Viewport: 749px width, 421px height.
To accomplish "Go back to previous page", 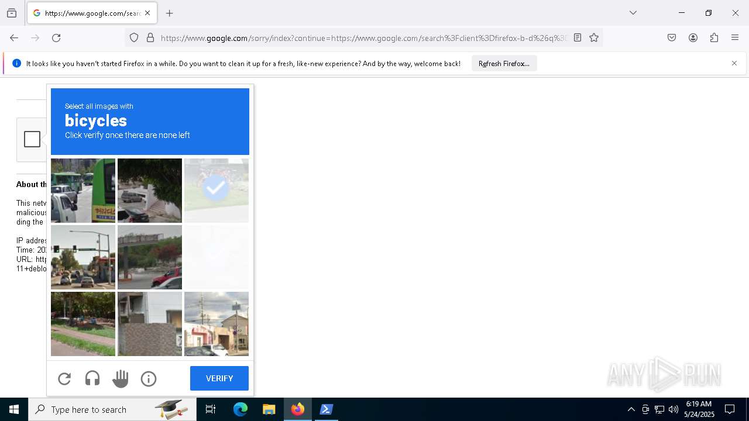I will pos(14,38).
